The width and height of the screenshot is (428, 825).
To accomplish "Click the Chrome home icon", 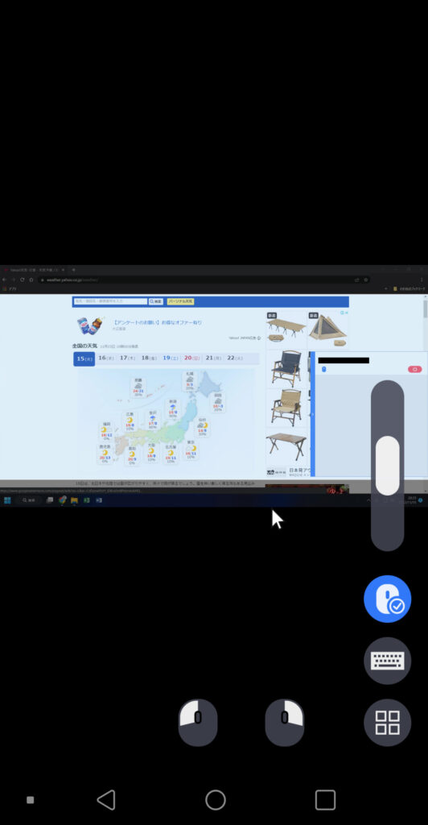I will pyautogui.click(x=31, y=280).
